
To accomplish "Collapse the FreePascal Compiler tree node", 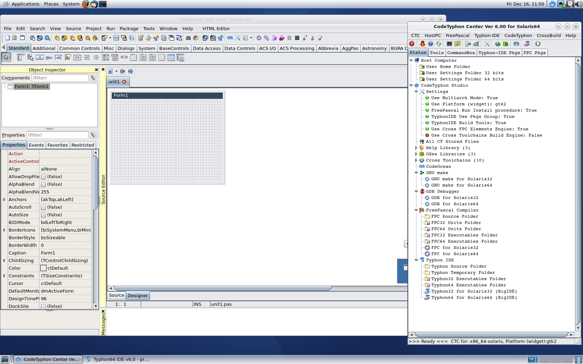I will coord(416,210).
